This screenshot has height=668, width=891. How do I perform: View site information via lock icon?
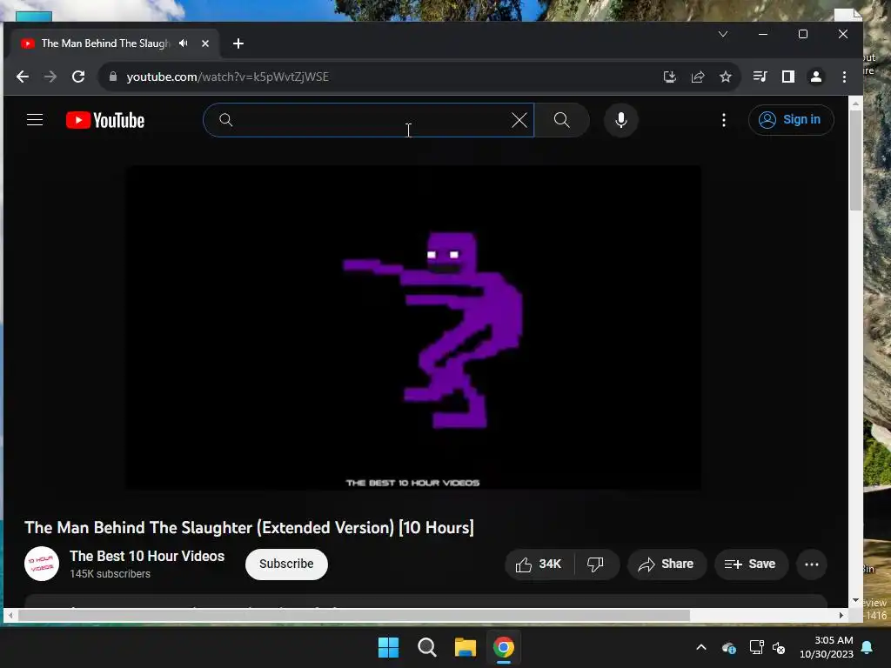[x=113, y=77]
